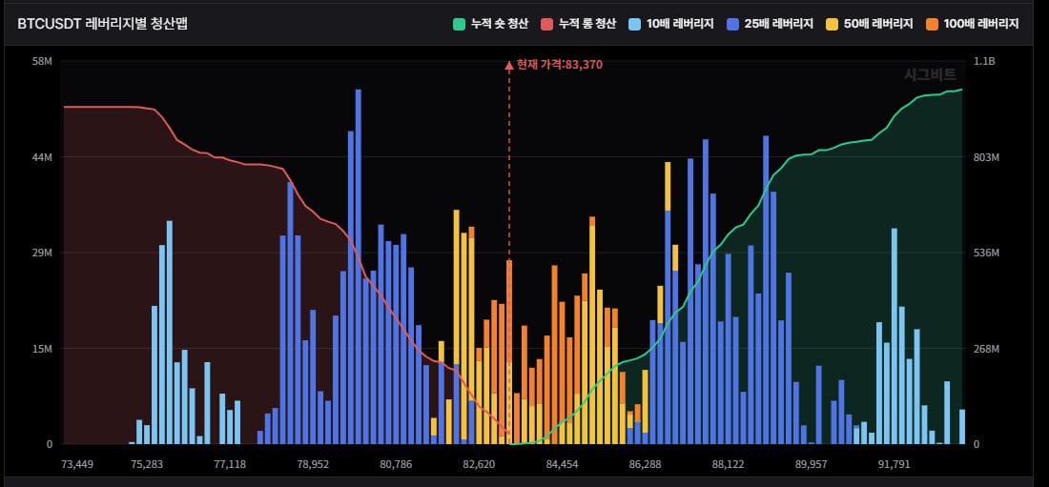
Task: Click the 73,449 price axis label
Action: (77, 464)
